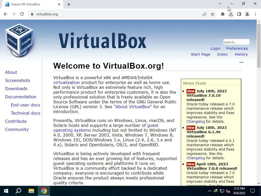Open the Windows Start menu
The height and width of the screenshot is (196, 261).
[6, 191]
